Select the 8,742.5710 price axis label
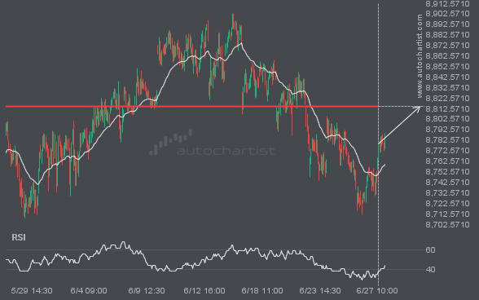Screen dimensions: 479x300 (447, 183)
